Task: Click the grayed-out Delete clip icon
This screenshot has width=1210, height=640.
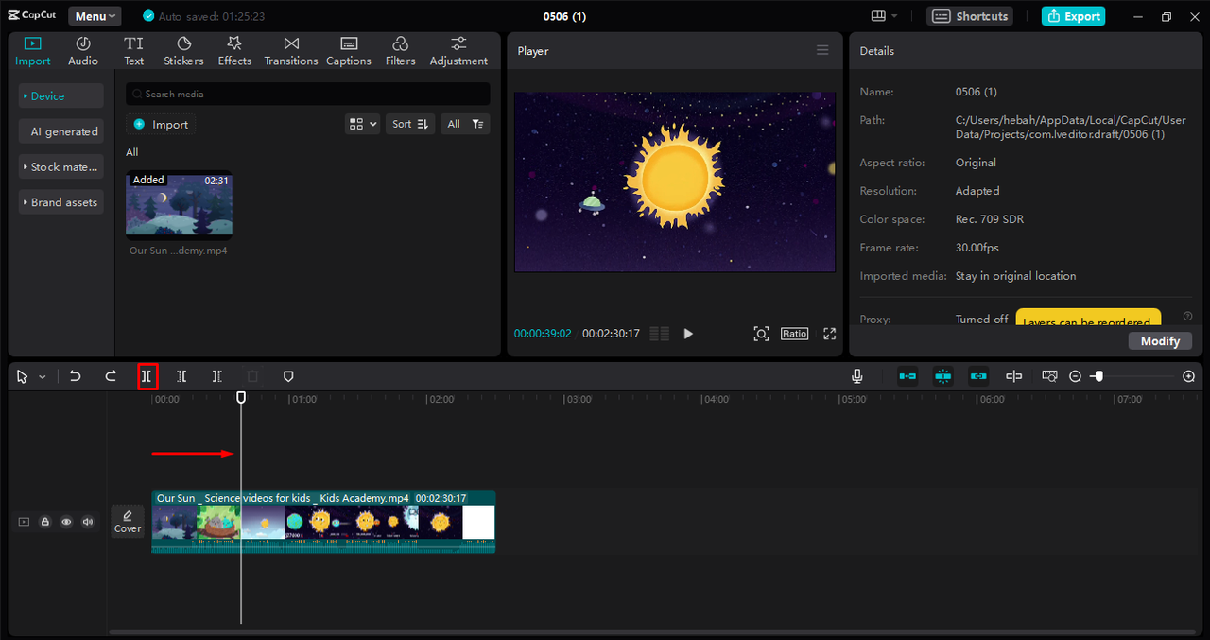Action: (252, 376)
